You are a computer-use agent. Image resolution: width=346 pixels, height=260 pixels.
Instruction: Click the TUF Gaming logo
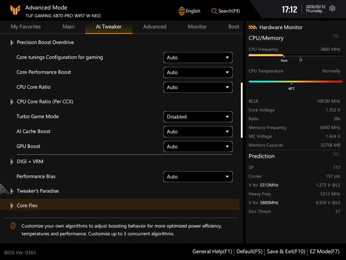pos(15,10)
